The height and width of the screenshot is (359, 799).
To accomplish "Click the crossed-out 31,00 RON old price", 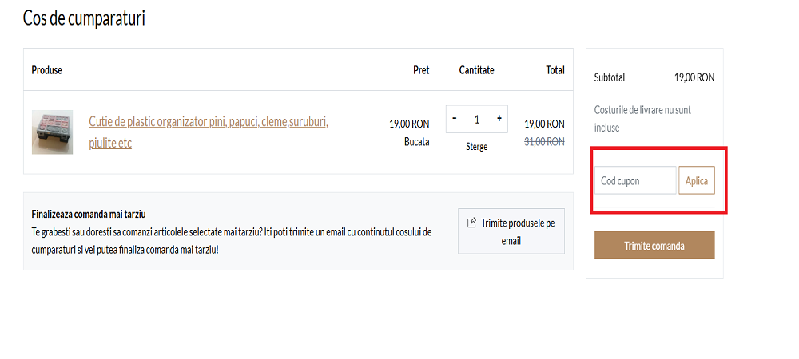I will coord(544,141).
